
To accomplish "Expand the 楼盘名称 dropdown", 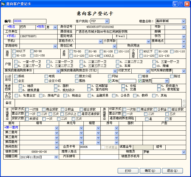I will pyautogui.click(x=183, y=21).
